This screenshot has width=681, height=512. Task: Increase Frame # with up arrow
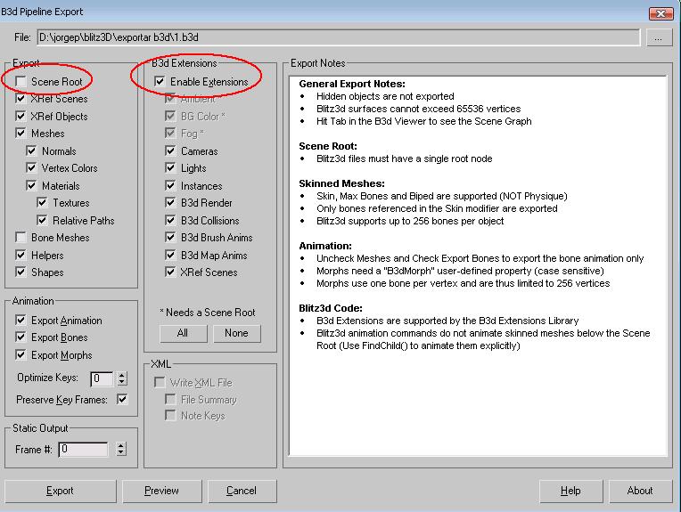pyautogui.click(x=121, y=445)
